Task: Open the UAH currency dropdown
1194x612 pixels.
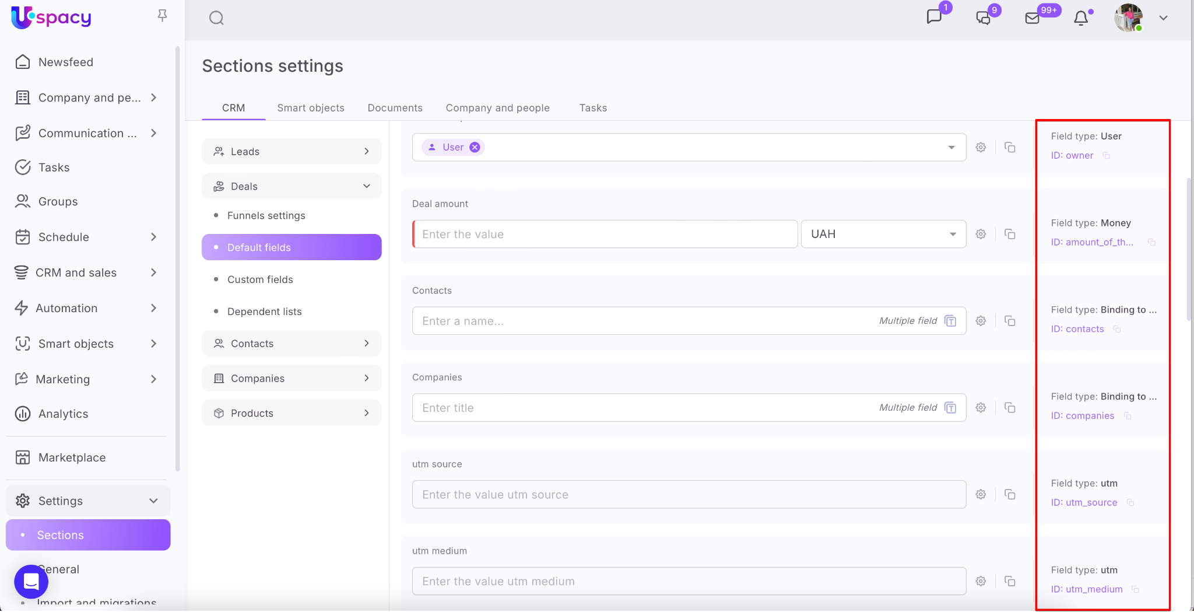Action: pyautogui.click(x=883, y=234)
